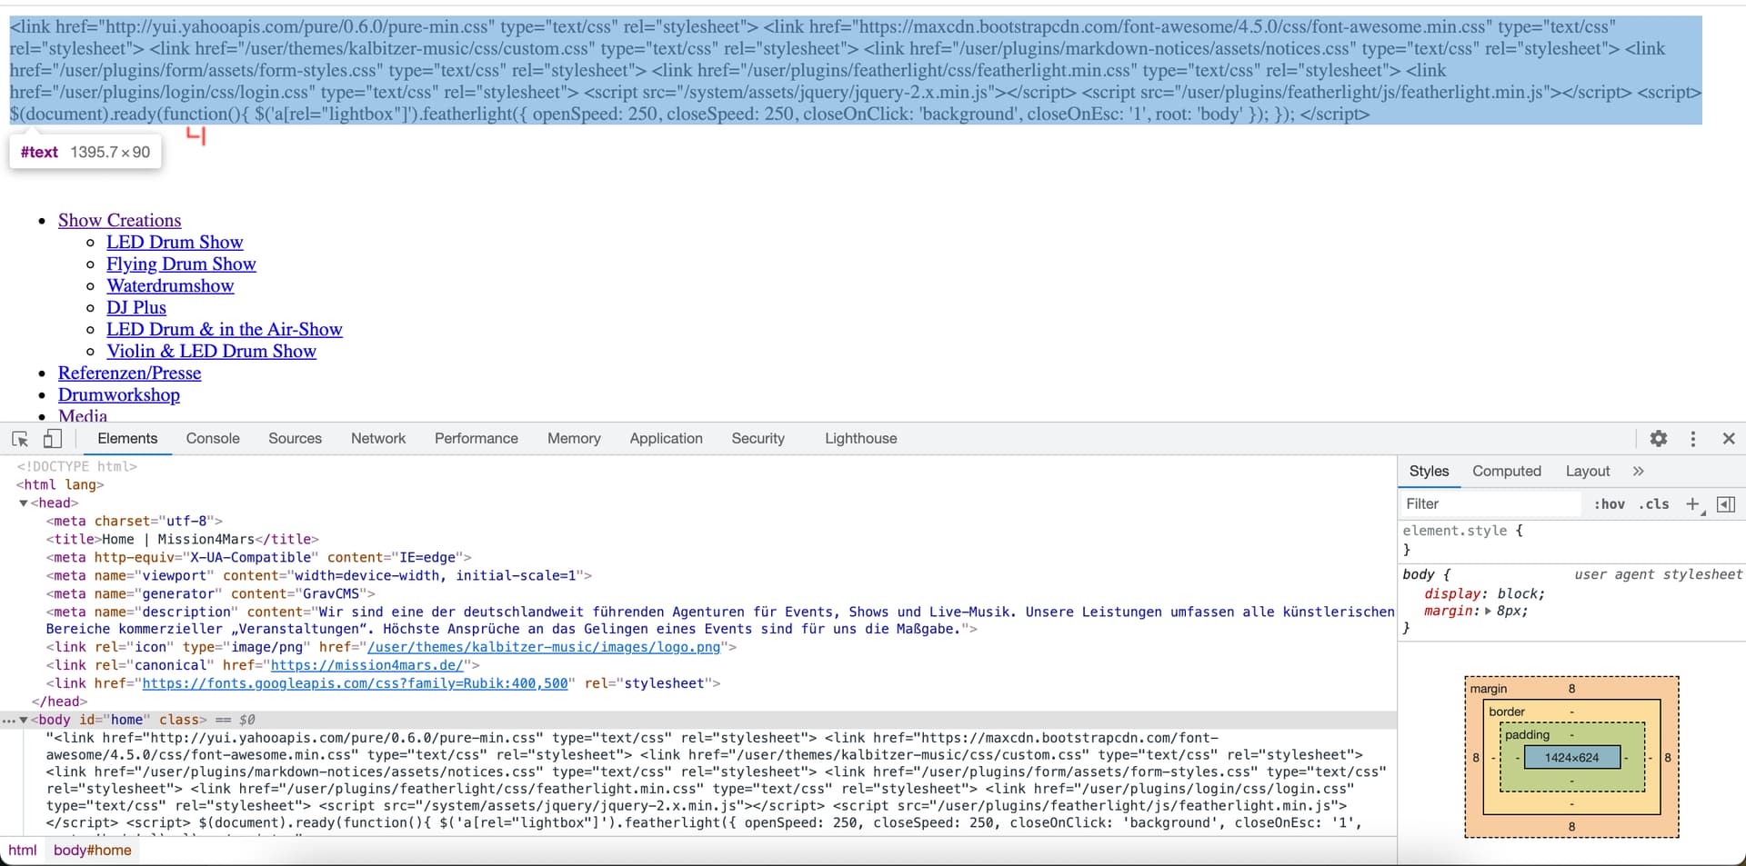Follow the Google Fonts Rubik stylesheet link

355,683
